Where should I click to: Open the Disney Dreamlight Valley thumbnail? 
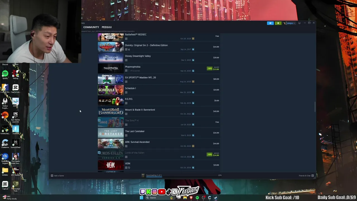click(111, 58)
